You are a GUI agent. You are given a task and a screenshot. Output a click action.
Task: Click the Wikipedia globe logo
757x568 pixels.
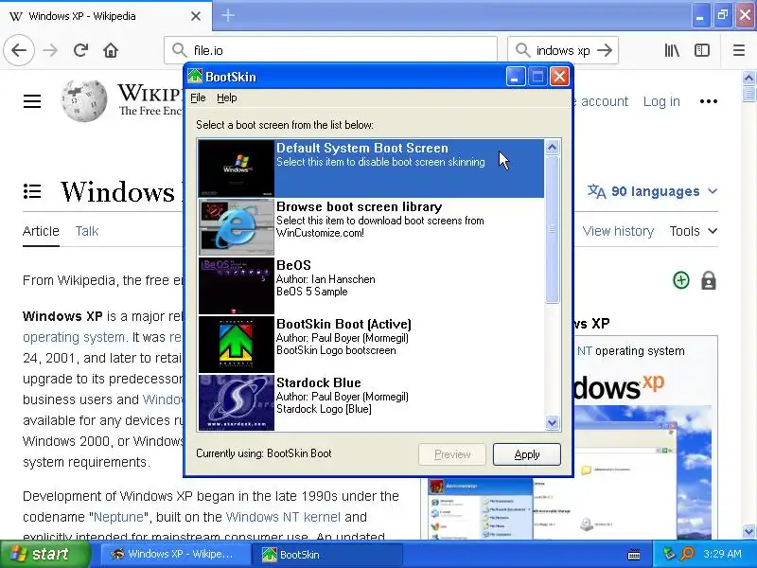(84, 100)
